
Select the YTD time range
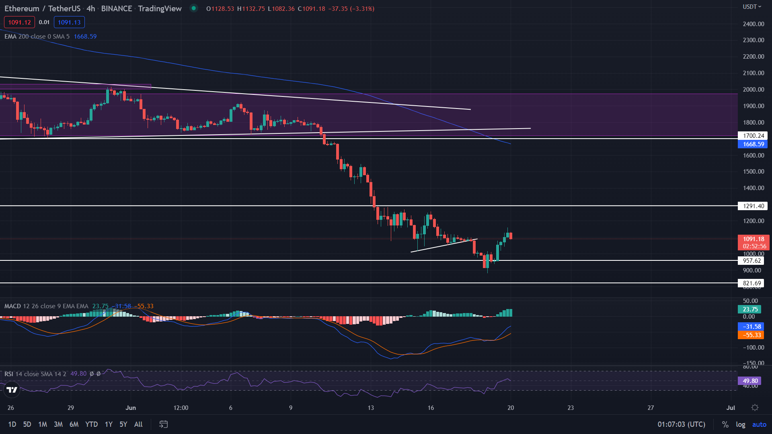pyautogui.click(x=91, y=424)
